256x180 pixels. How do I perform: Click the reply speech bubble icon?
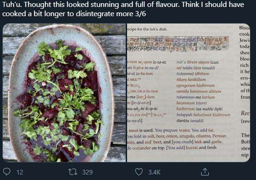pyautogui.click(x=6, y=172)
